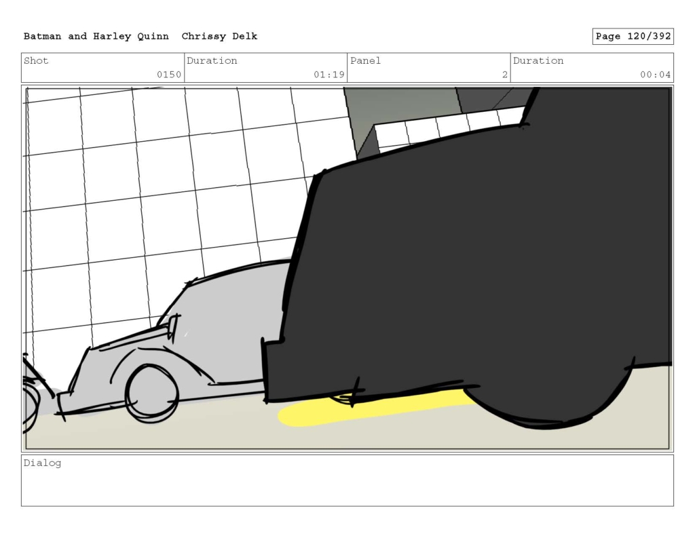Image resolution: width=695 pixels, height=538 pixels.
Task: Click the 'Shot' header label
Action: point(36,60)
